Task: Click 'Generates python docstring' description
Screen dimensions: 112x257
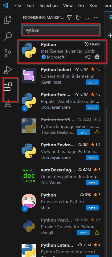Action: click(x=70, y=176)
